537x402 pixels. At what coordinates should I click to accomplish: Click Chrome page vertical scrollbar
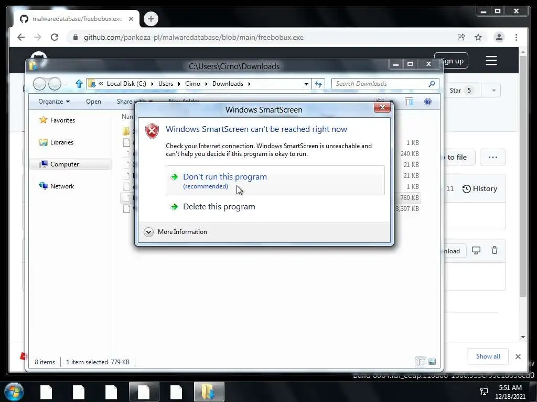point(523,176)
